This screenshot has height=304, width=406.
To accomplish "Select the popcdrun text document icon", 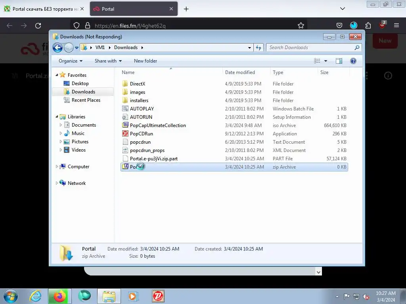I will tap(125, 142).
